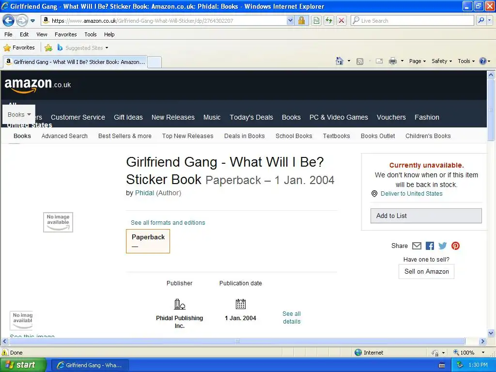
Task: Toggle the Compatibility View icon
Action: click(x=316, y=20)
